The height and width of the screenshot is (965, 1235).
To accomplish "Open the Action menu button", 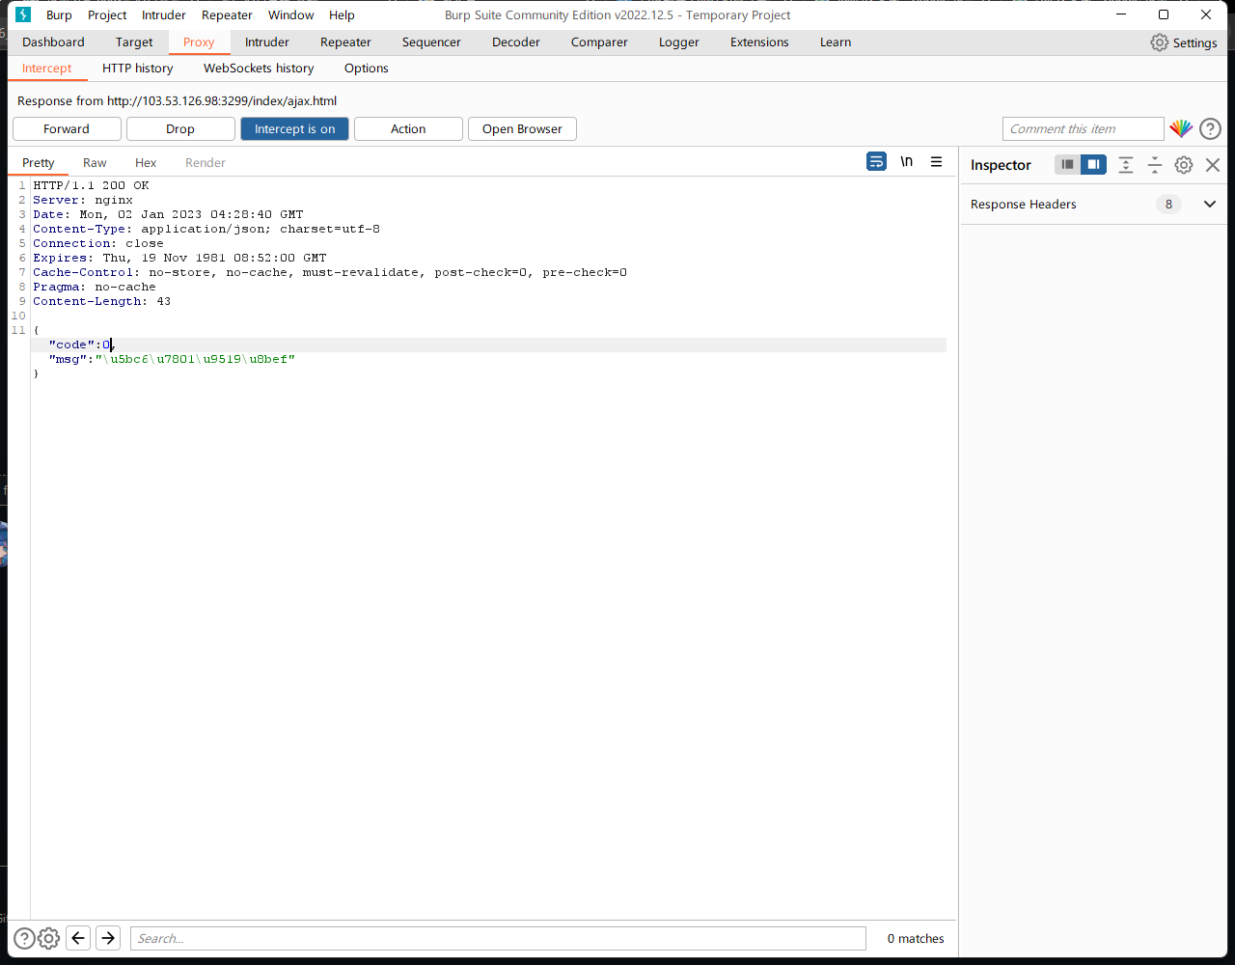I will pos(408,129).
